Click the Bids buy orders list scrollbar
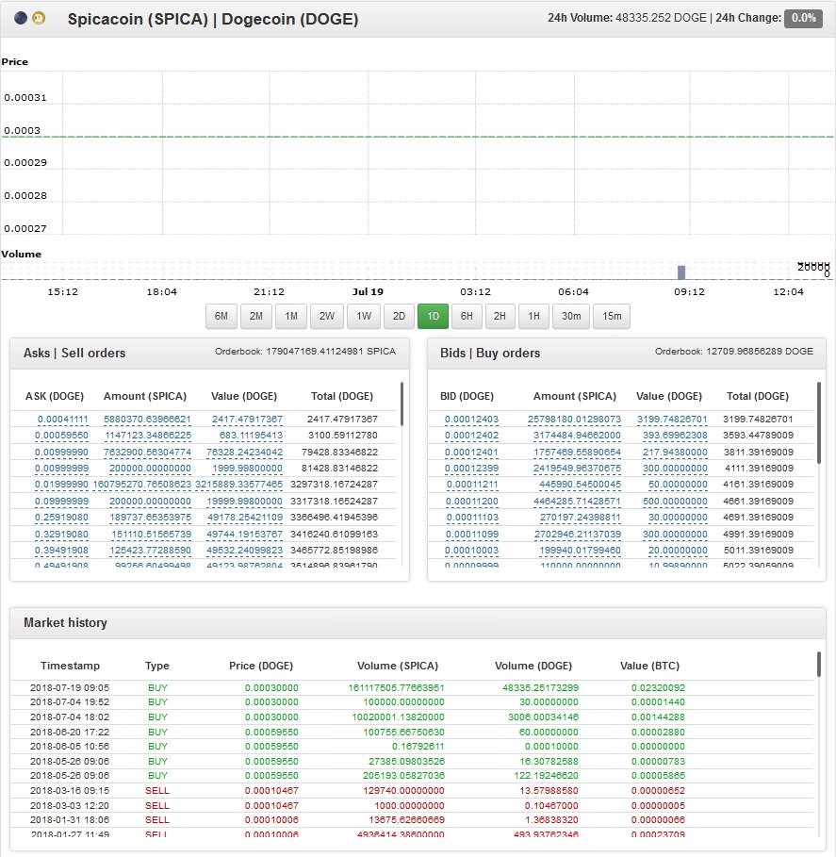Viewport: 836px width, 857px height. pyautogui.click(x=819, y=423)
